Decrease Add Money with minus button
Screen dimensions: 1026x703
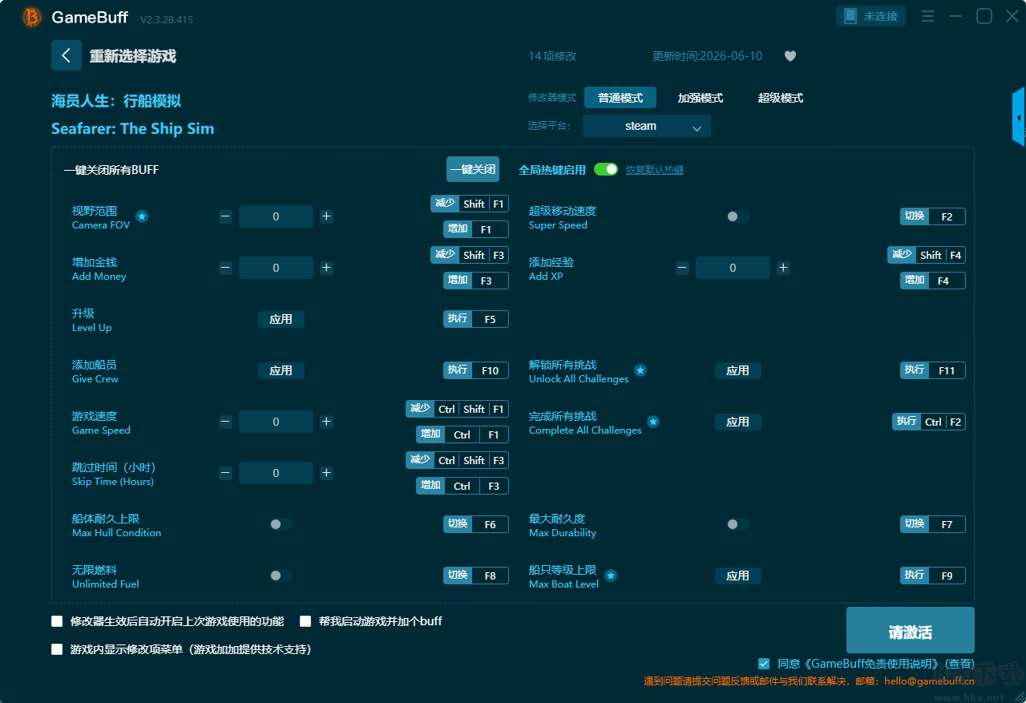(x=225, y=268)
